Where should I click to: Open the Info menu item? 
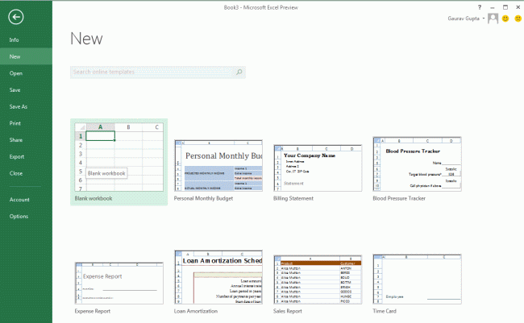[x=26, y=39]
